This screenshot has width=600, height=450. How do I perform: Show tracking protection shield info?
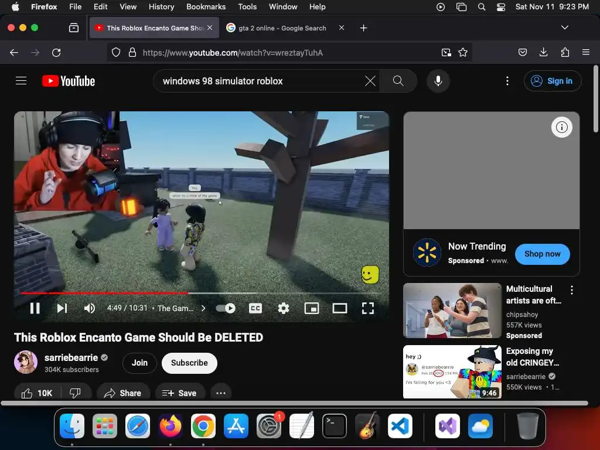(x=116, y=52)
